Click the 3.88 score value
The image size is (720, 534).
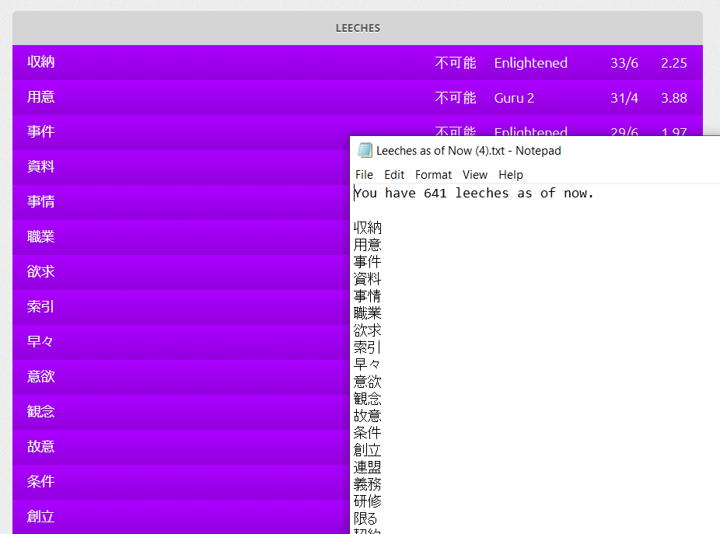673,98
